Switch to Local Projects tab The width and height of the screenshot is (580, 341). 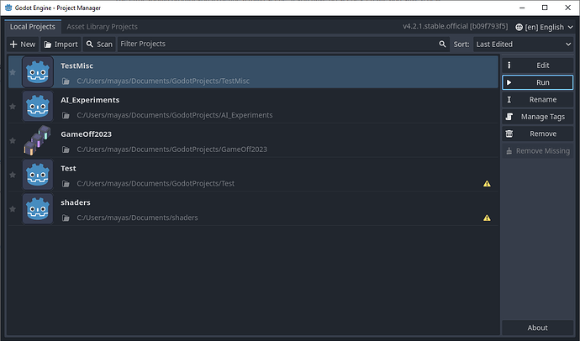pos(33,27)
